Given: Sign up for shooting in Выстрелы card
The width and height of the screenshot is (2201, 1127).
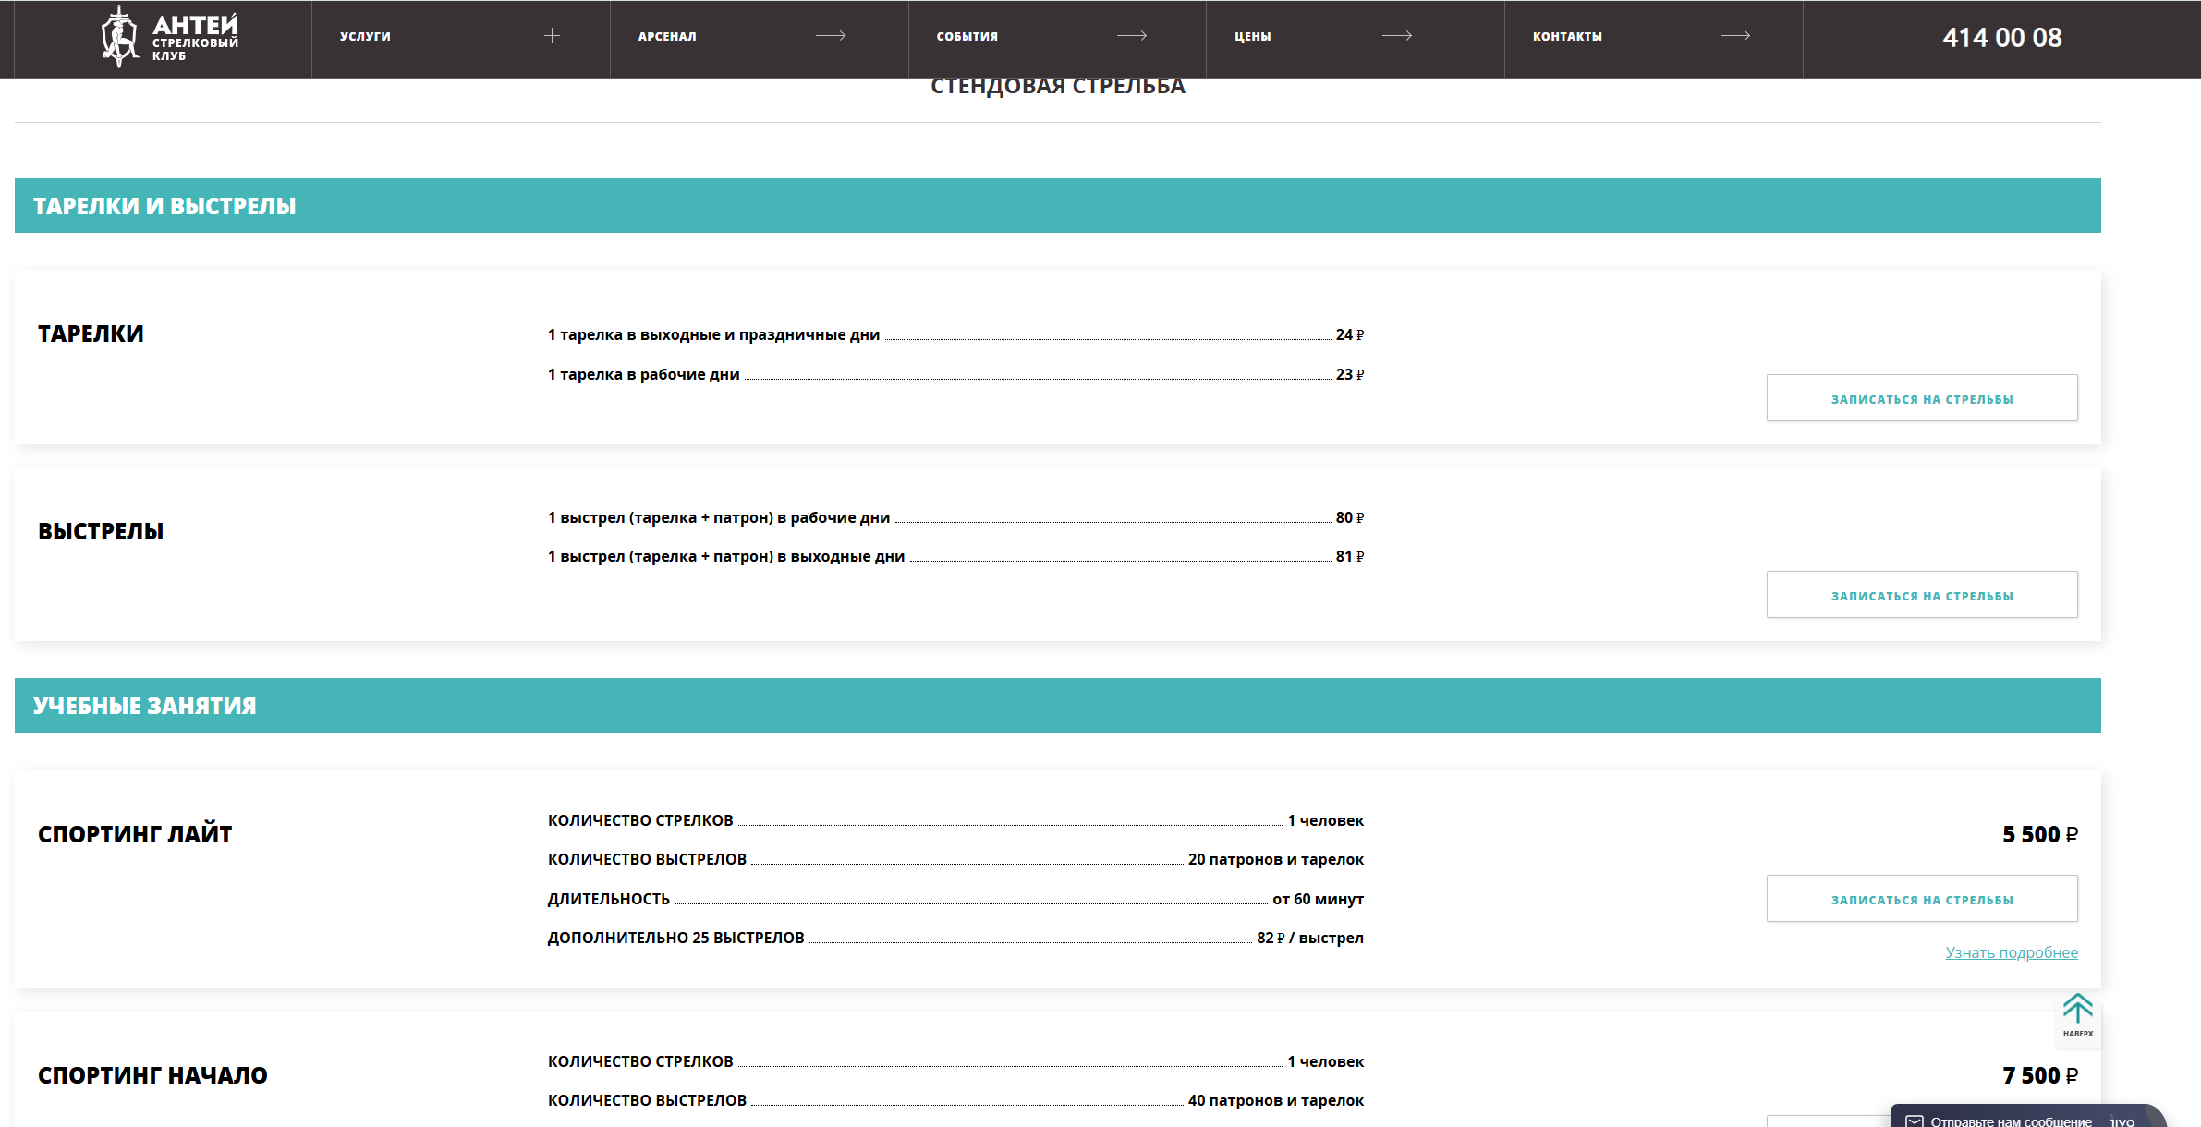Looking at the screenshot, I should (1921, 595).
